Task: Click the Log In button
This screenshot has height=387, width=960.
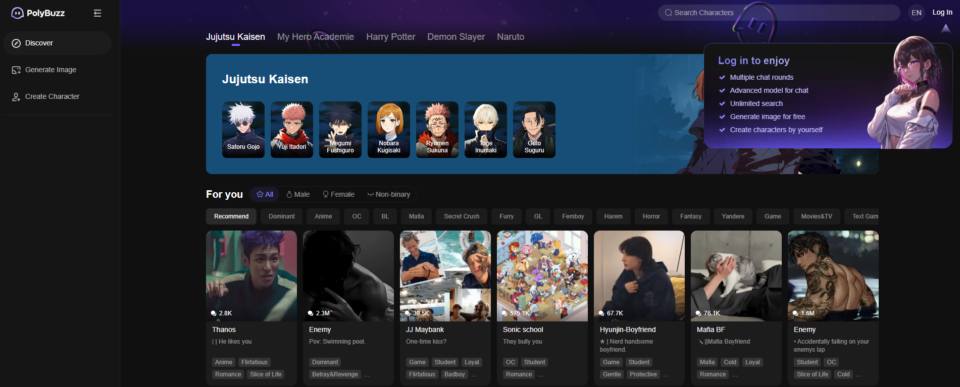Action: pos(942,13)
